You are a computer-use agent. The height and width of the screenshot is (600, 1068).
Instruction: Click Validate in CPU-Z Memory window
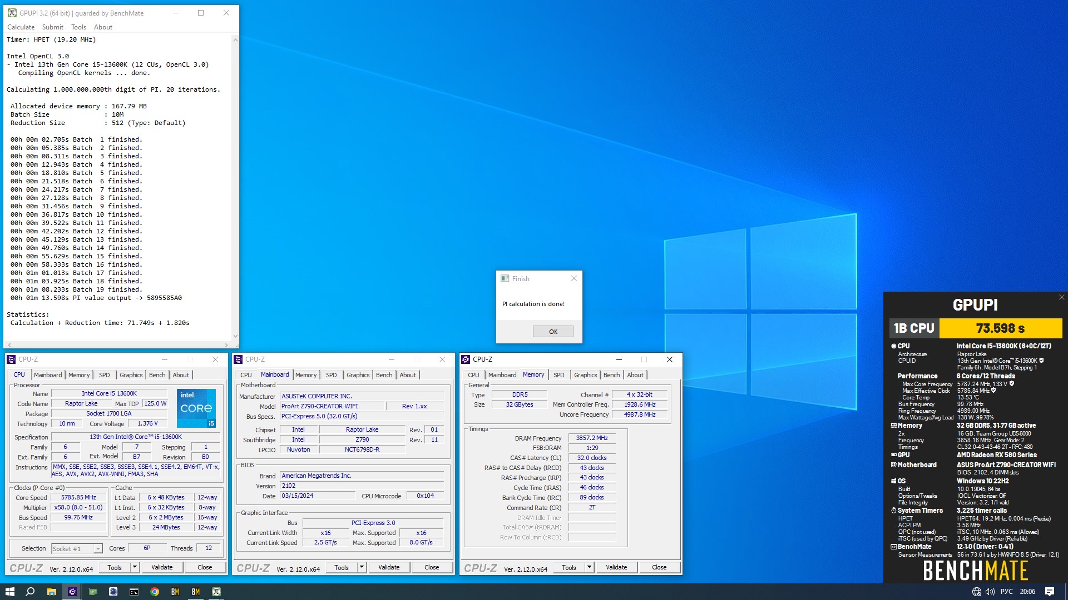coord(616,567)
